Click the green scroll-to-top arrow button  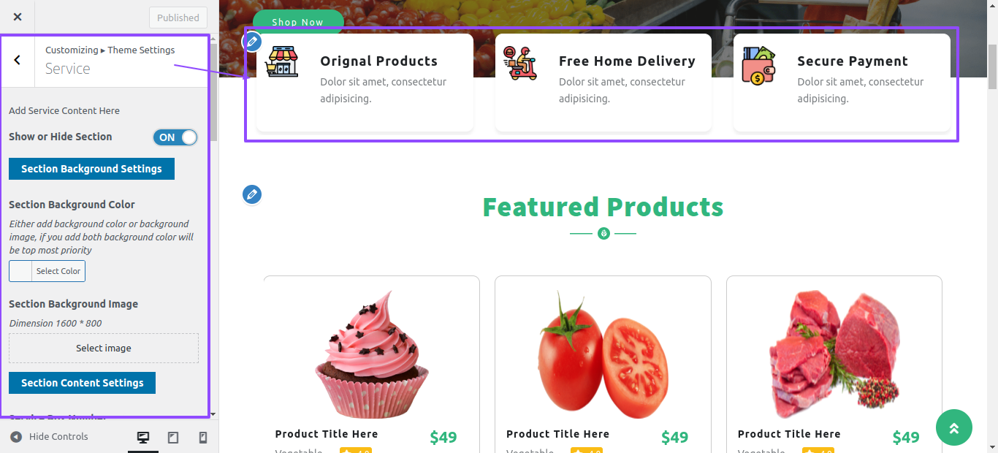pos(954,427)
